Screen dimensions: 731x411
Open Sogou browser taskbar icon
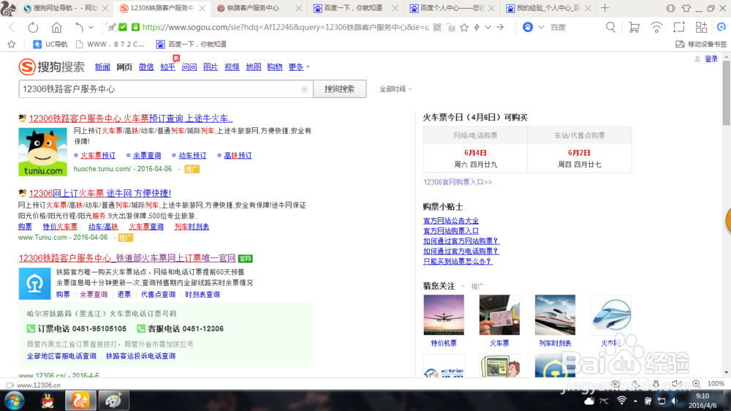(x=80, y=401)
